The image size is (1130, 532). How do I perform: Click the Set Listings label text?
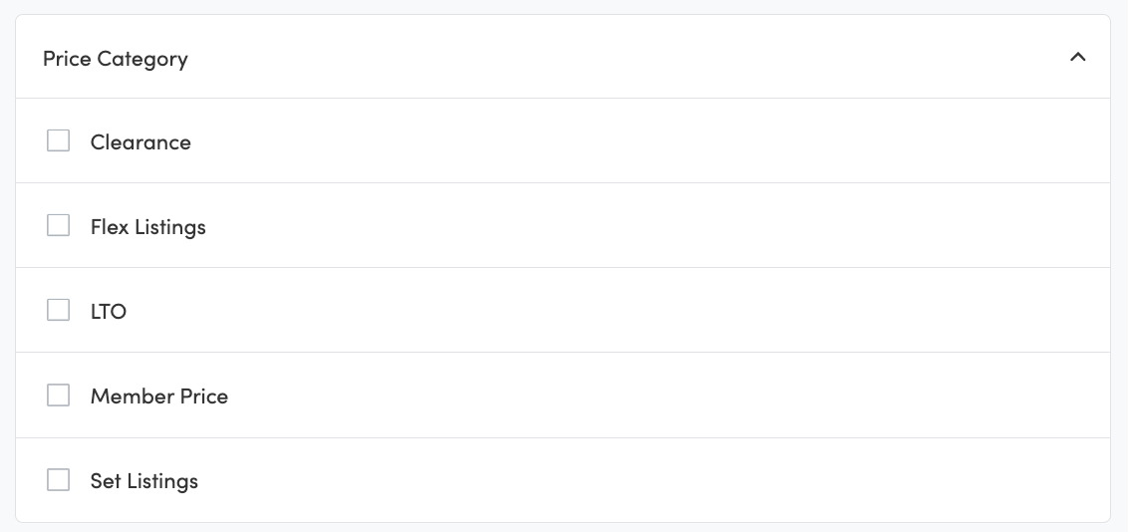144,481
